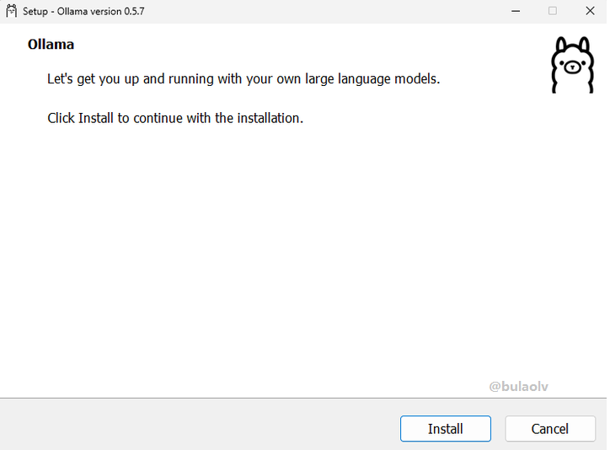Click "Let's get you up and running" text

[x=243, y=79]
